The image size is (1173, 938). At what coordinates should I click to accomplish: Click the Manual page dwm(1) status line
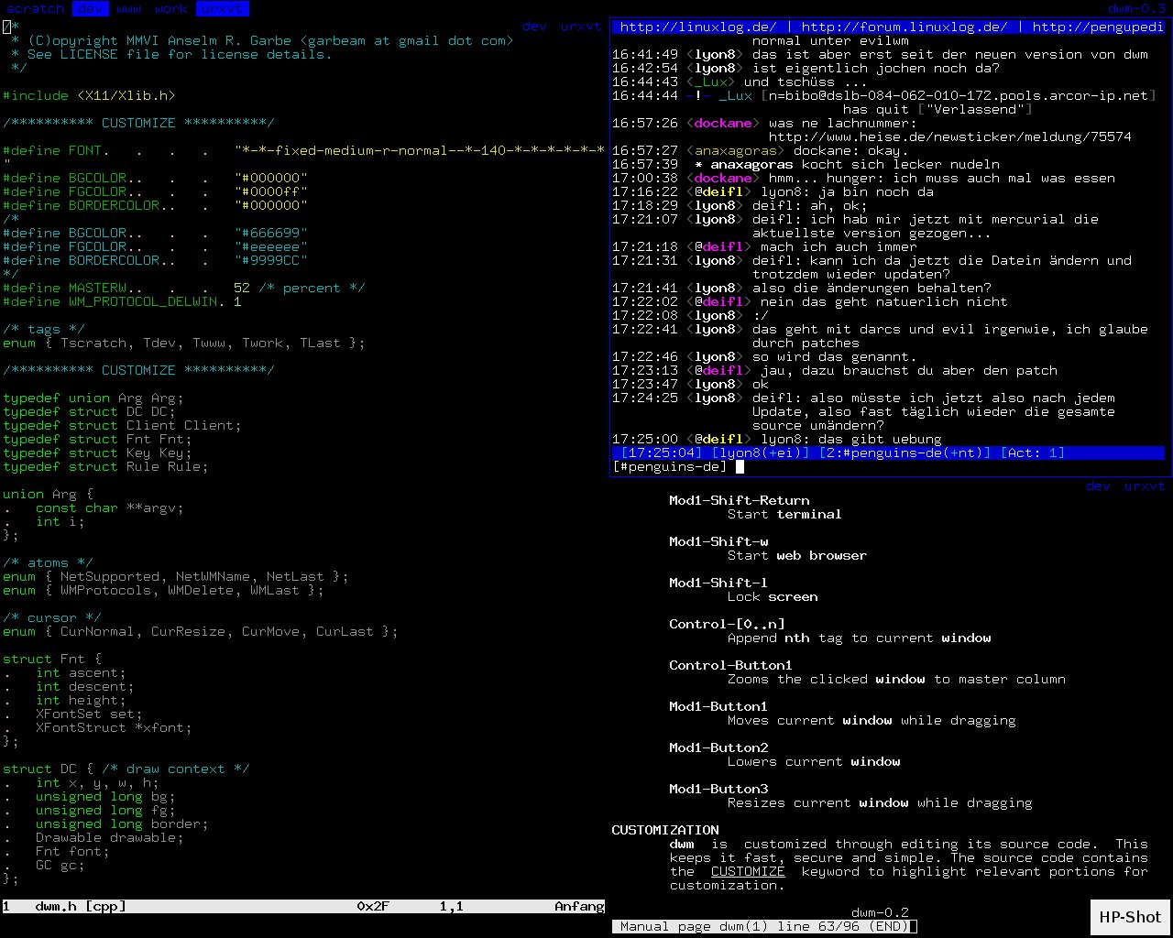[763, 926]
